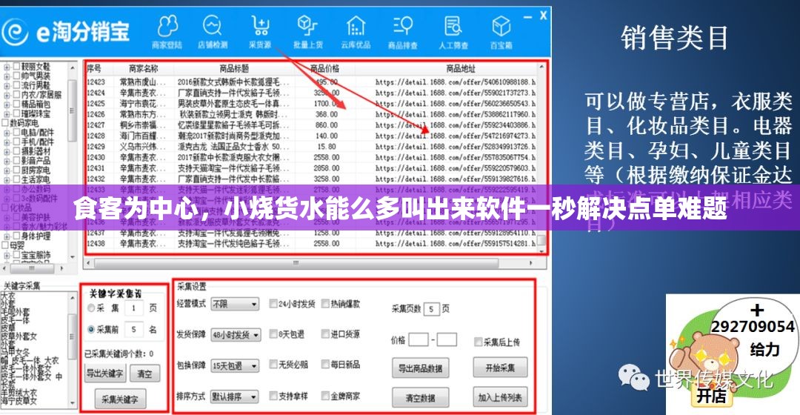This screenshot has width=800, height=415.
Task: Toggle the 采集后上传 checkbox
Action: [478, 342]
